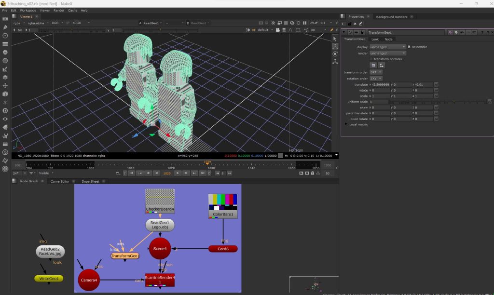Open the render unchanged dropdown

point(387,53)
